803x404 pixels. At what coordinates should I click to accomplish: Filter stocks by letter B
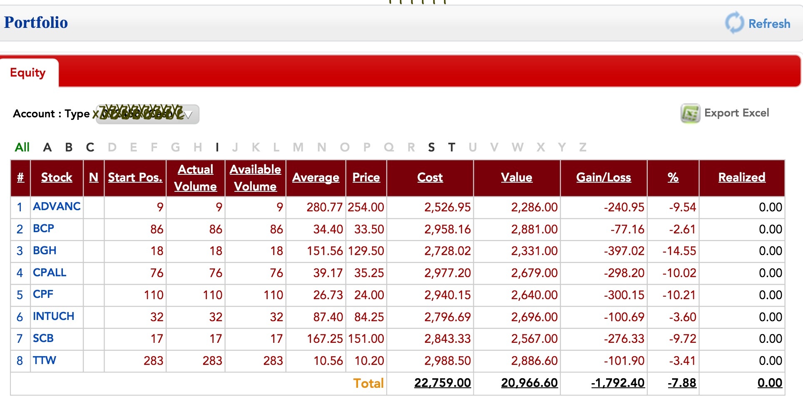(x=69, y=147)
